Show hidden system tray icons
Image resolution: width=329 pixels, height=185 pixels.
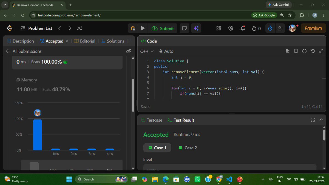click(x=263, y=179)
